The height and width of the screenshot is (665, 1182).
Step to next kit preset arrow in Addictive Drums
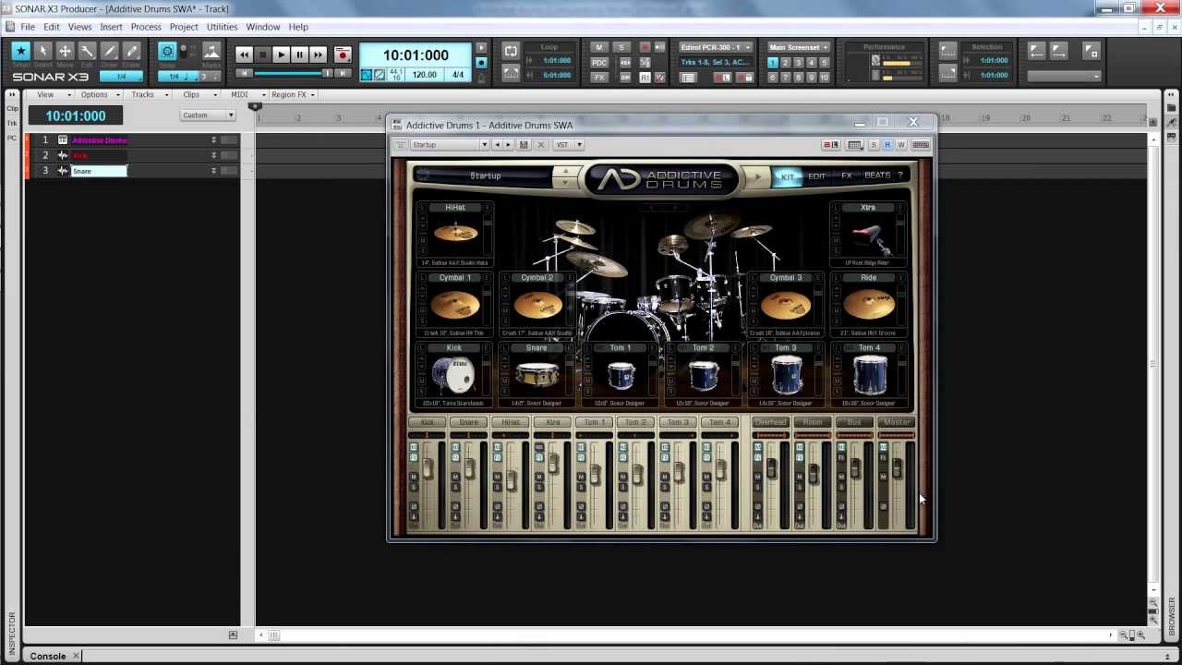pyautogui.click(x=566, y=182)
